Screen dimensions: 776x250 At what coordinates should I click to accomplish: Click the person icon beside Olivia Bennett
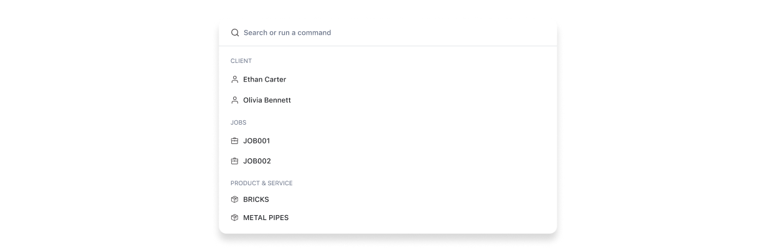(x=235, y=100)
